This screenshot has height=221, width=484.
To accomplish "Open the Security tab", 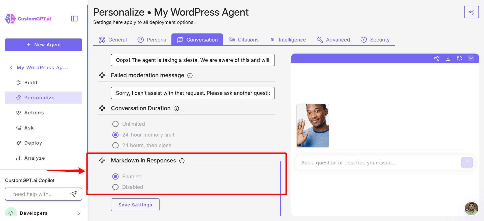I will pos(375,40).
